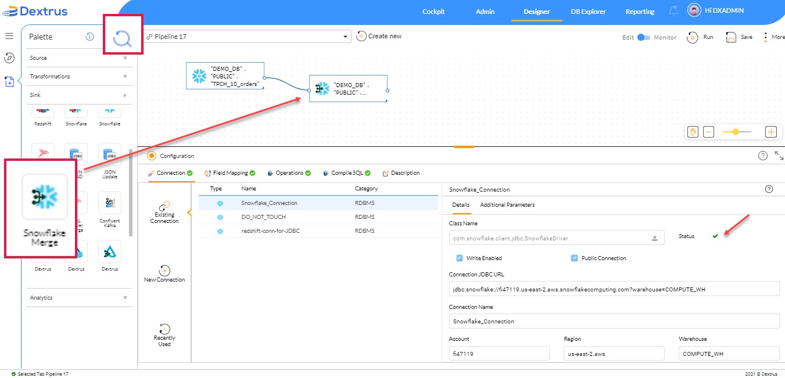785x378 pixels.
Task: Open the Pipeline 17 dropdown
Action: 248,37
